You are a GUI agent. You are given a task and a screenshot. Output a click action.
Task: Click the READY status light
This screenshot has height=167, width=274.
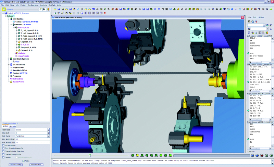click(x=170, y=155)
